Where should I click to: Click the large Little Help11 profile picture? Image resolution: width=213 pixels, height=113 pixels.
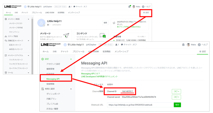click(x=41, y=23)
